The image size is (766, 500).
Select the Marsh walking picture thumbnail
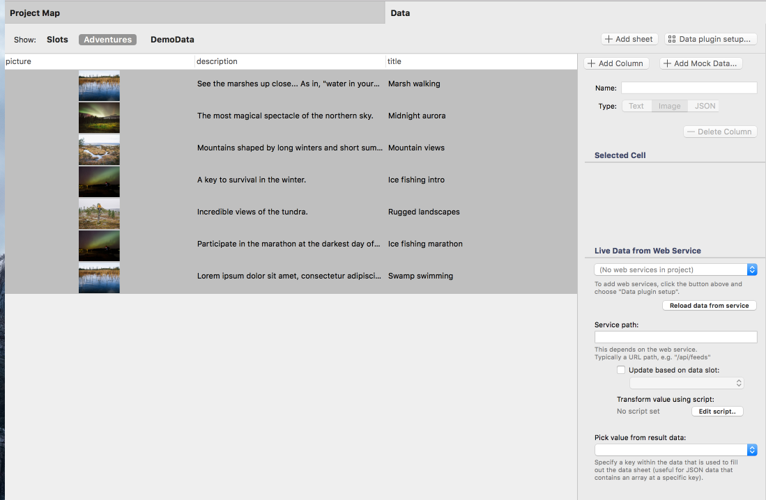point(99,86)
